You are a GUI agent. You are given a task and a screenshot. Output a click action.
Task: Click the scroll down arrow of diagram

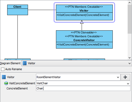pos(129,58)
